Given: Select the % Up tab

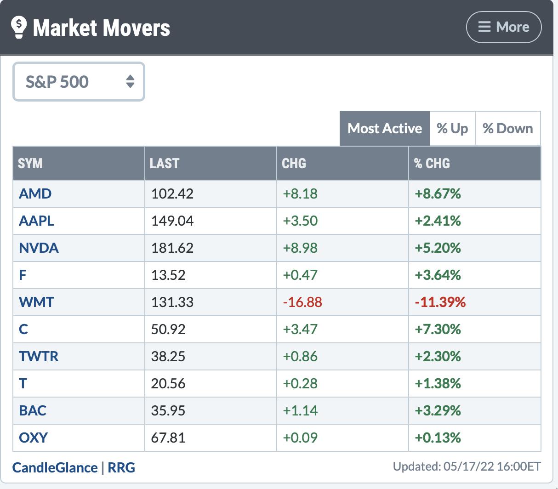Looking at the screenshot, I should (x=452, y=128).
